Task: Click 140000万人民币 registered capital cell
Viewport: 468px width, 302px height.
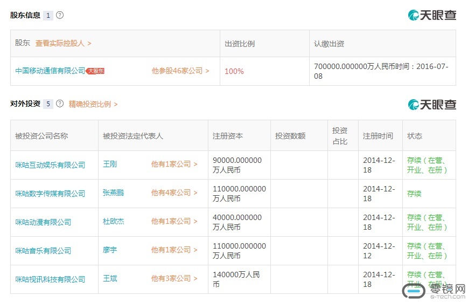Action: pos(239,279)
